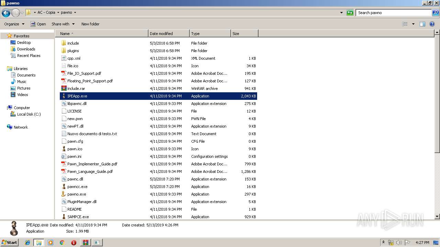440x247 pixels.
Task: Select Recent Places in the sidebar
Action: (29, 56)
